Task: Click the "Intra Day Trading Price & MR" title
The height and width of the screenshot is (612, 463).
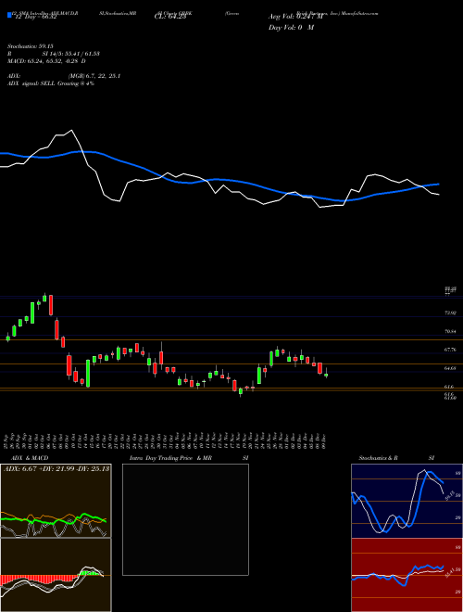Action: [171, 458]
